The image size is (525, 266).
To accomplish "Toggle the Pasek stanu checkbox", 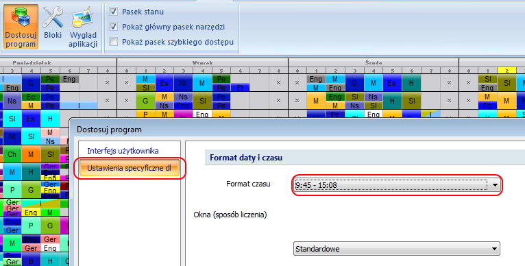I will 114,12.
